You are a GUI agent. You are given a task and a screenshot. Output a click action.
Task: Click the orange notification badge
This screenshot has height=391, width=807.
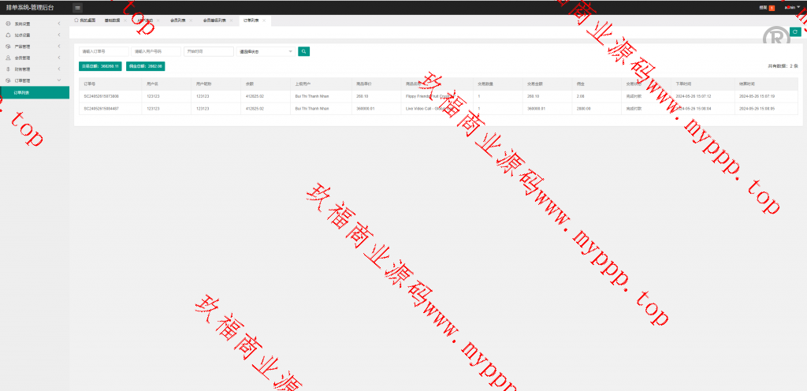(772, 7)
